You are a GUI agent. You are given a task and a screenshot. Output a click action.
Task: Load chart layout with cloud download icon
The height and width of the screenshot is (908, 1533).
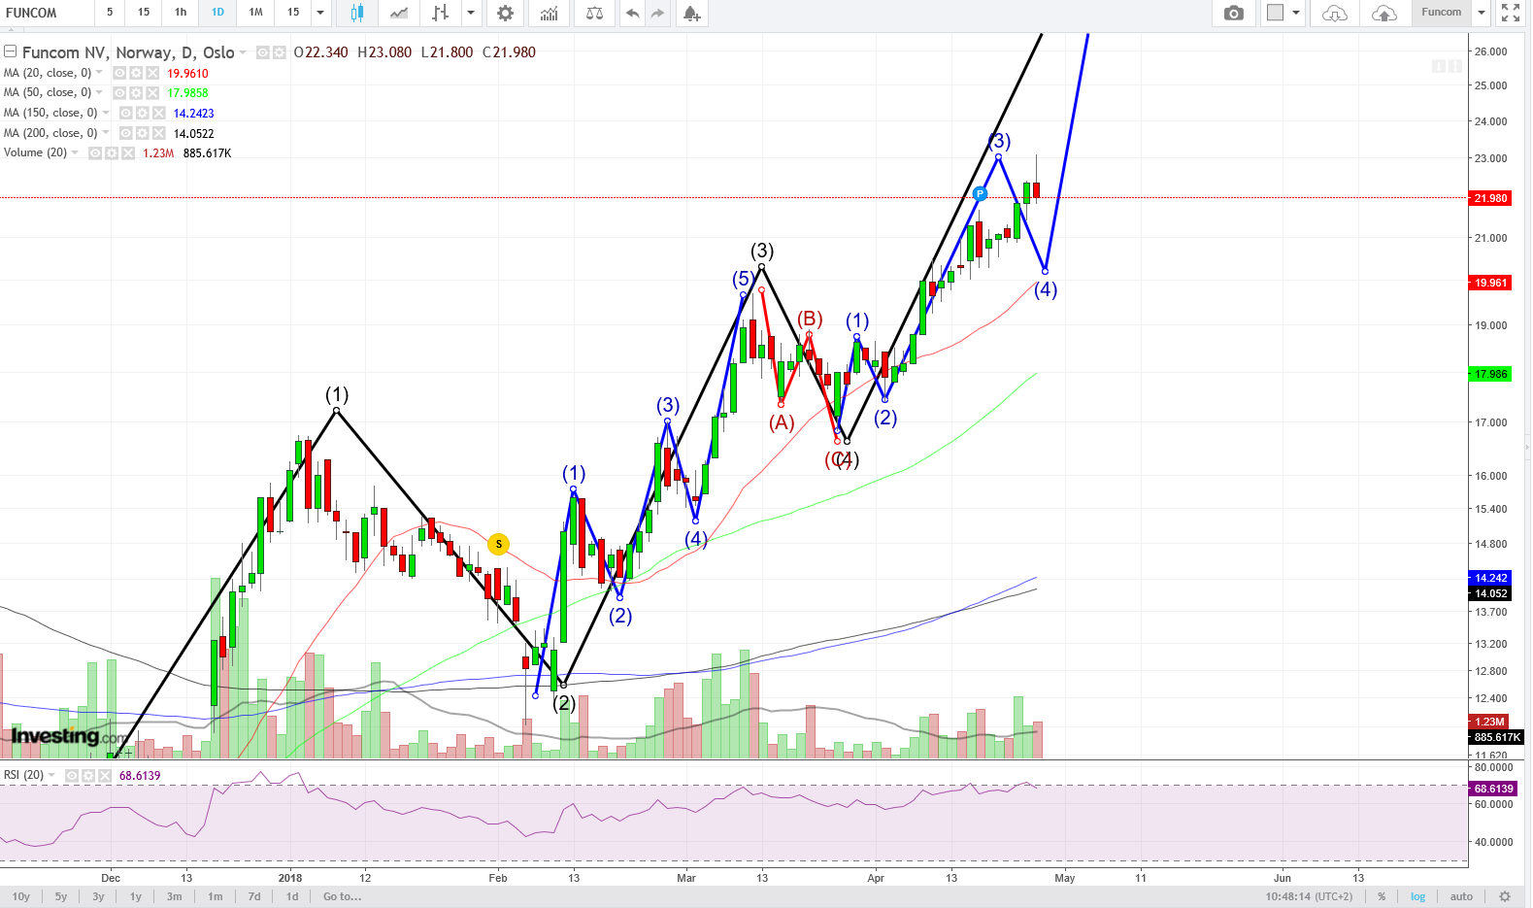click(x=1335, y=13)
